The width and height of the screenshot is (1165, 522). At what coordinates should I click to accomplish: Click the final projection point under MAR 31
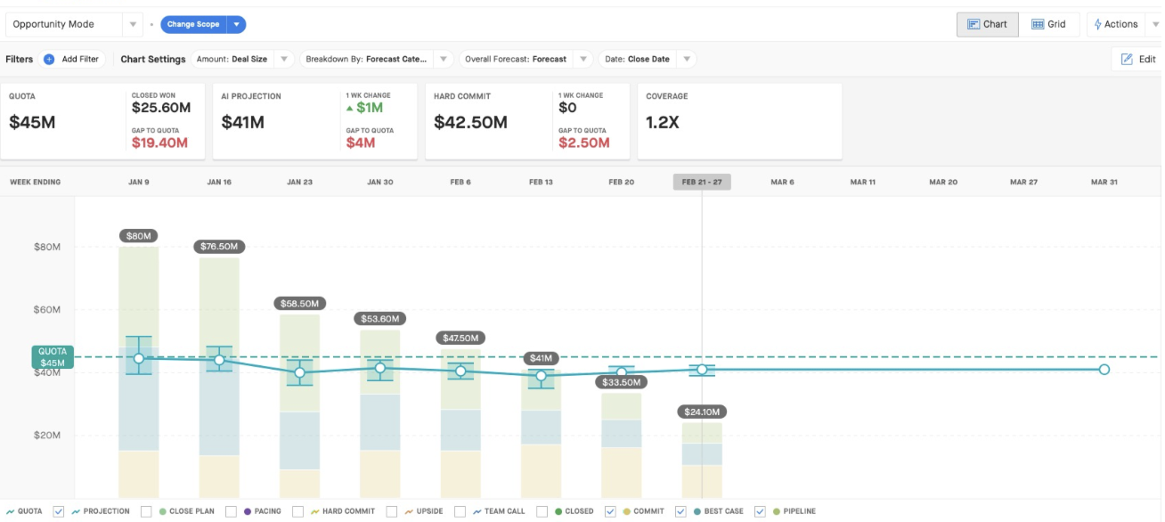click(x=1104, y=369)
